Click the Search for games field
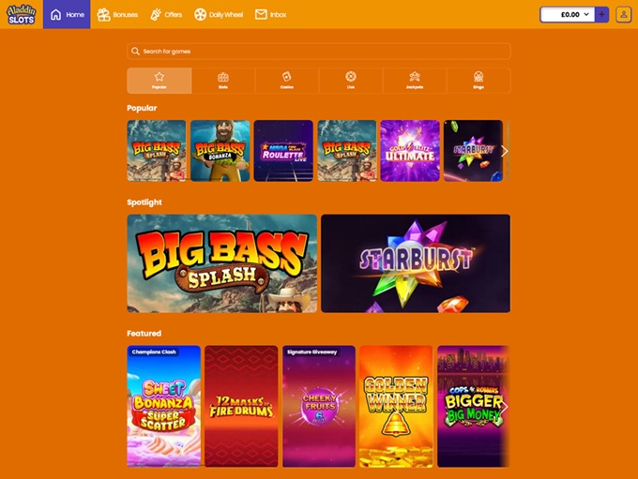 [319, 52]
